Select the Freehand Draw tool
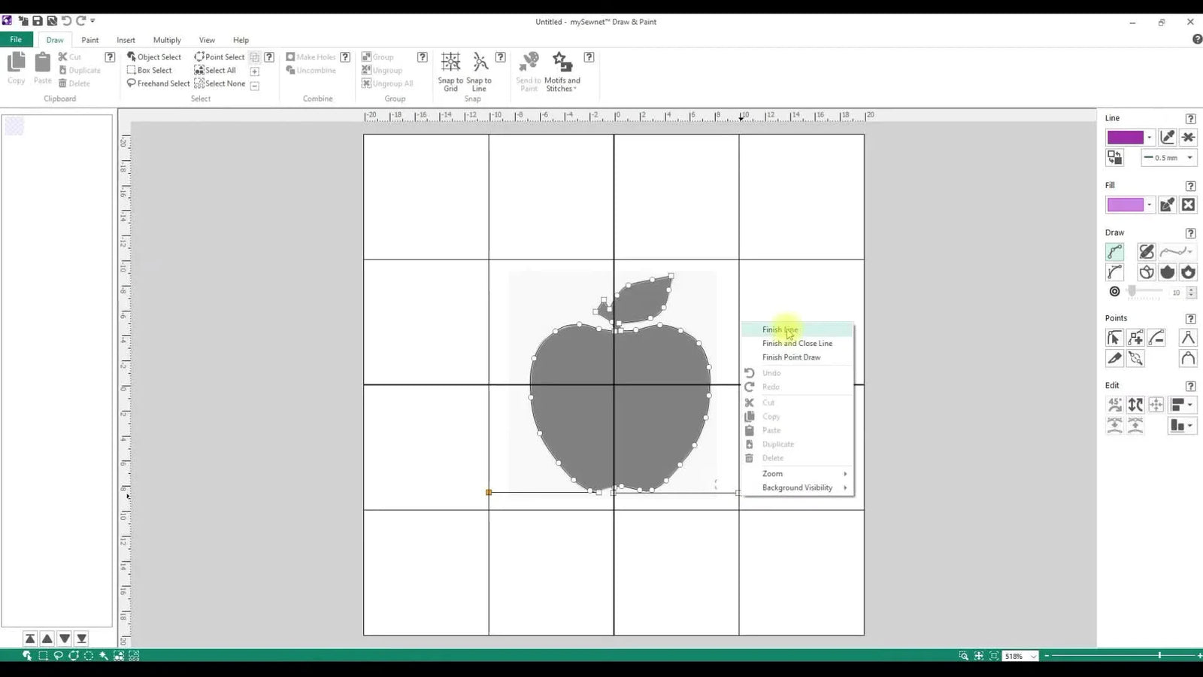Image resolution: width=1203 pixels, height=677 pixels. tap(1145, 251)
